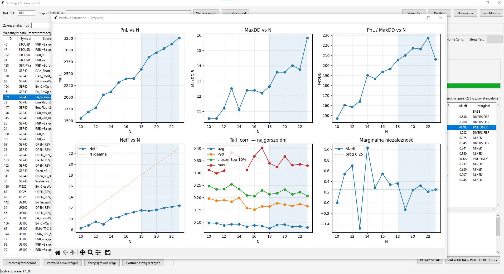
Task: Click Portfolio equal weight button
Action: [62, 263]
